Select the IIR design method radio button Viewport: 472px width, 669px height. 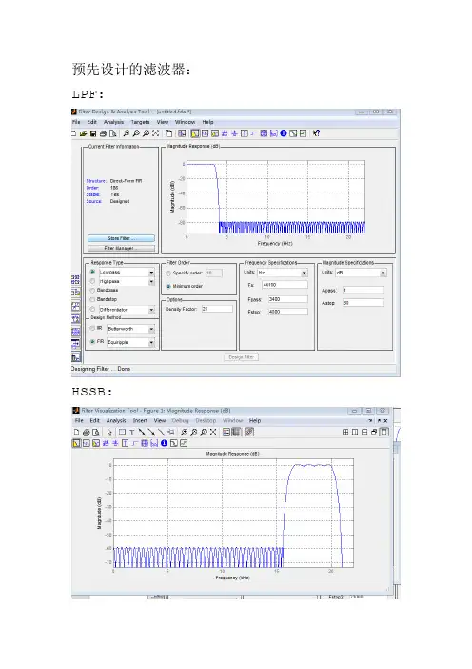click(92, 328)
